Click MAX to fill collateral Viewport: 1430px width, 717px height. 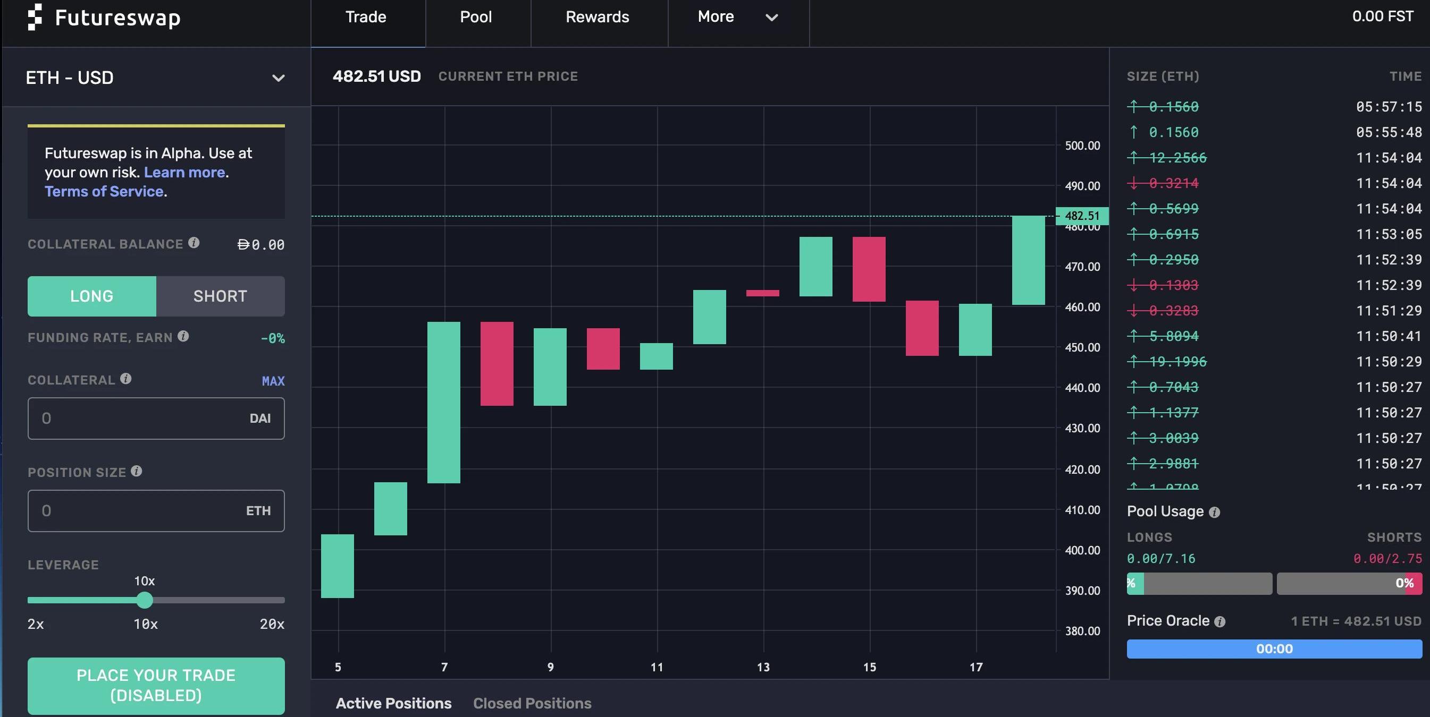(273, 381)
